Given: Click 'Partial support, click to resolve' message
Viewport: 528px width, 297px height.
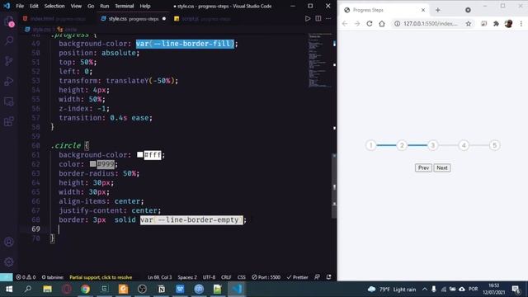Looking at the screenshot, I should point(101,277).
